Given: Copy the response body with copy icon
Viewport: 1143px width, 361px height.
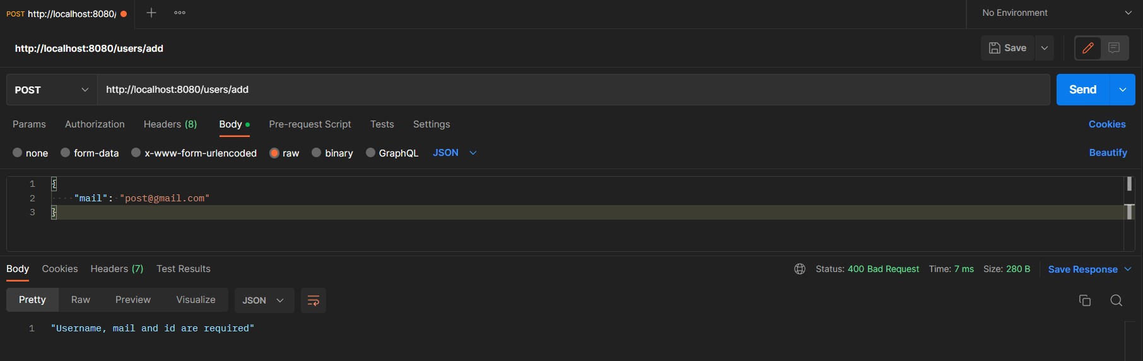Looking at the screenshot, I should 1085,300.
